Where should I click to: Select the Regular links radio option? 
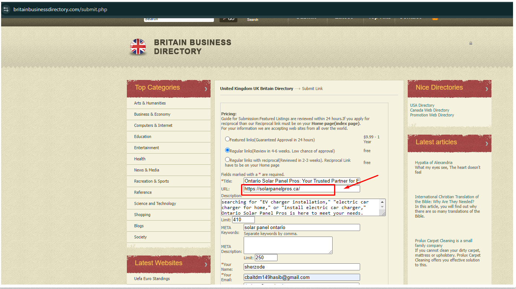pos(227,150)
